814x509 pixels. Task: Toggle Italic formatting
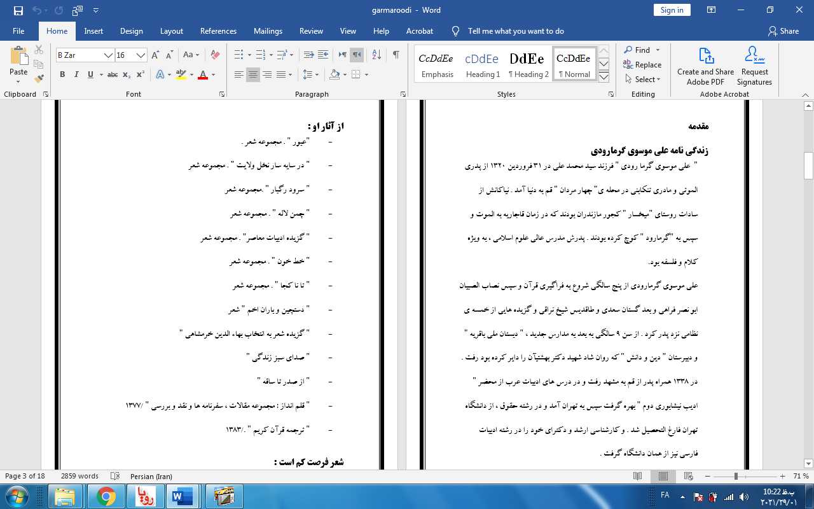(76, 75)
